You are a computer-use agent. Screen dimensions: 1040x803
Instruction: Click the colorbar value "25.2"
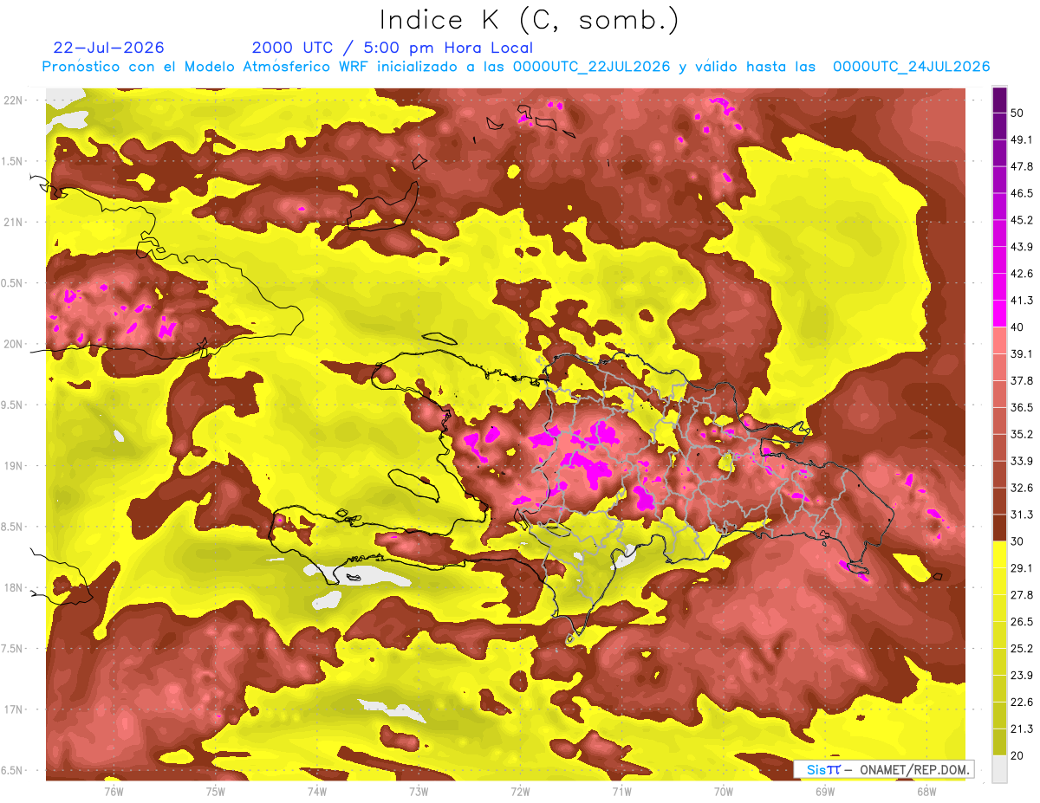click(x=1022, y=648)
